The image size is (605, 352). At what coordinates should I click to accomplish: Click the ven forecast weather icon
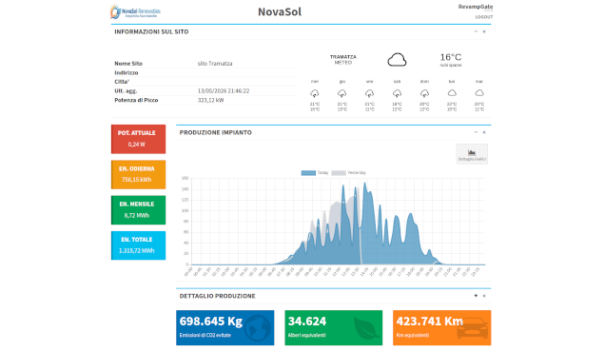pyautogui.click(x=369, y=93)
